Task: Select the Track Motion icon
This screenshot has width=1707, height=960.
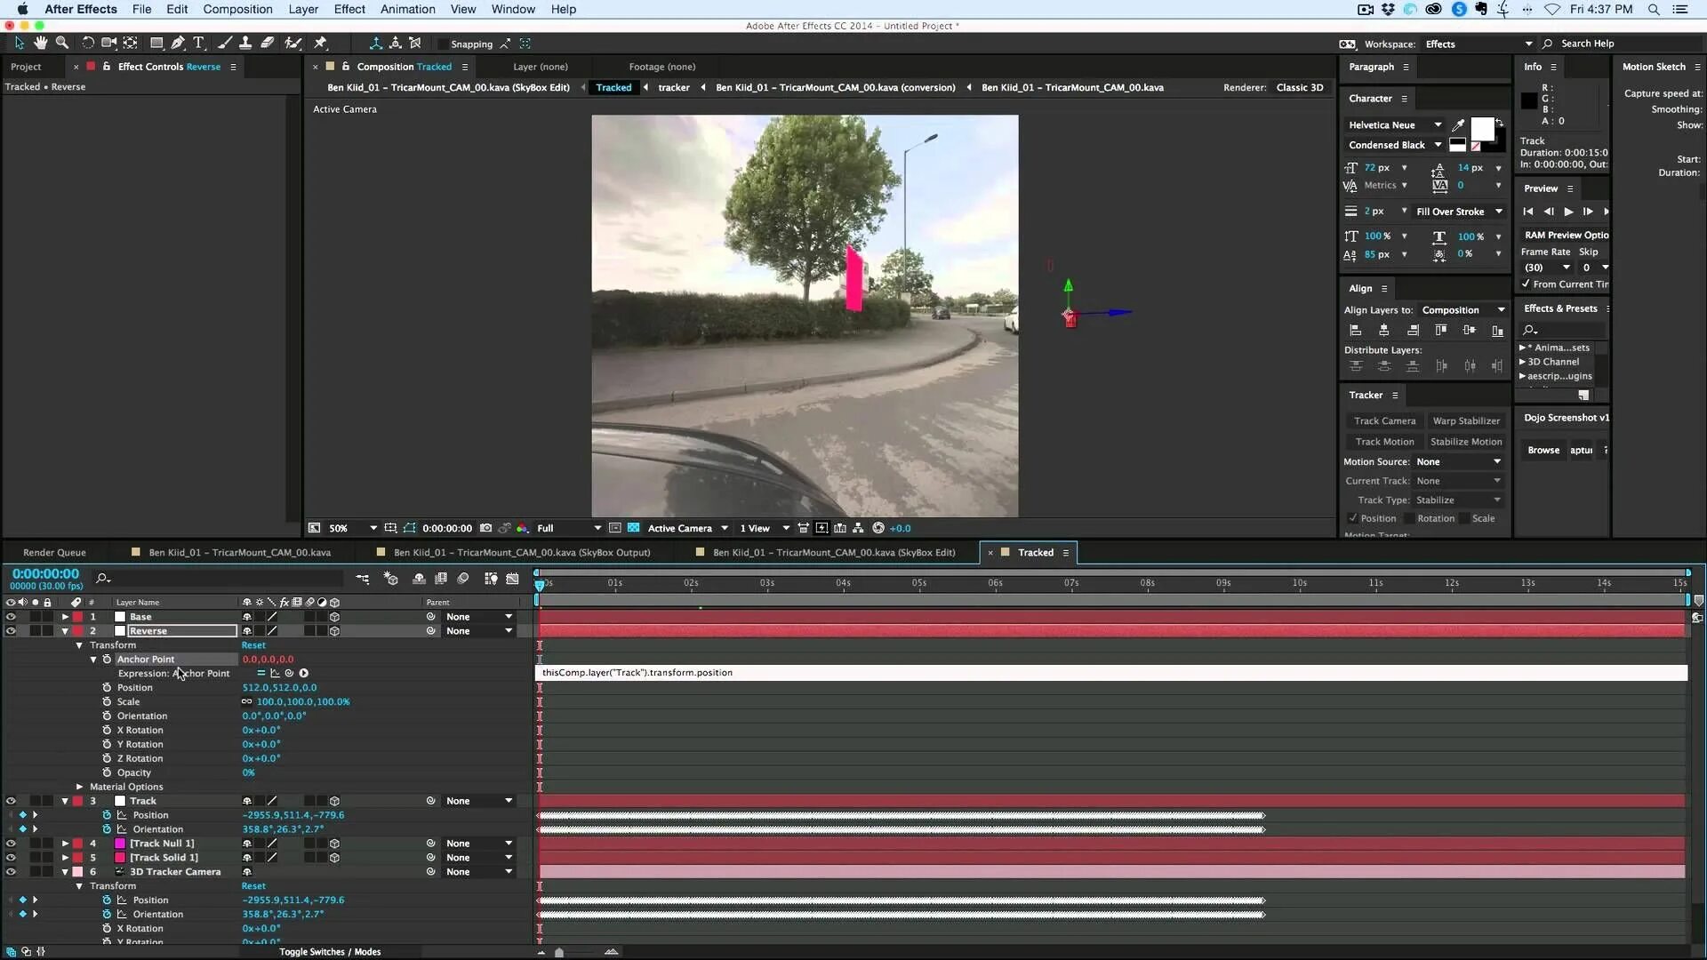Action: click(x=1384, y=441)
